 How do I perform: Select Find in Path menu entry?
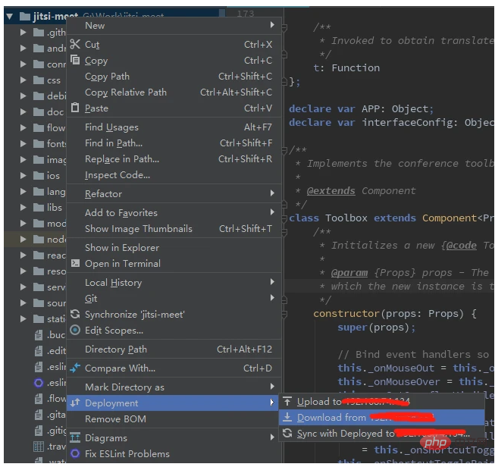(174, 143)
